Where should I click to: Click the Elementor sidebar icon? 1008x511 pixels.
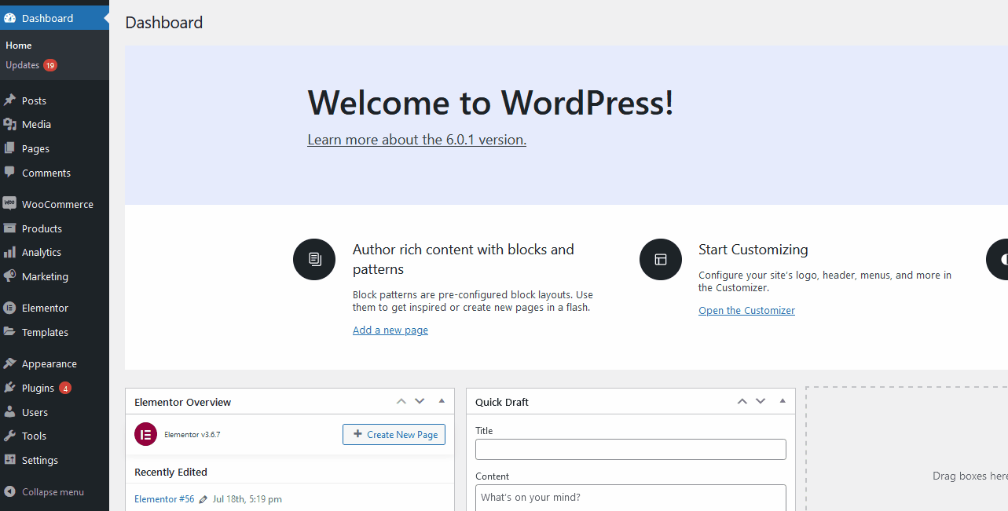pos(9,308)
